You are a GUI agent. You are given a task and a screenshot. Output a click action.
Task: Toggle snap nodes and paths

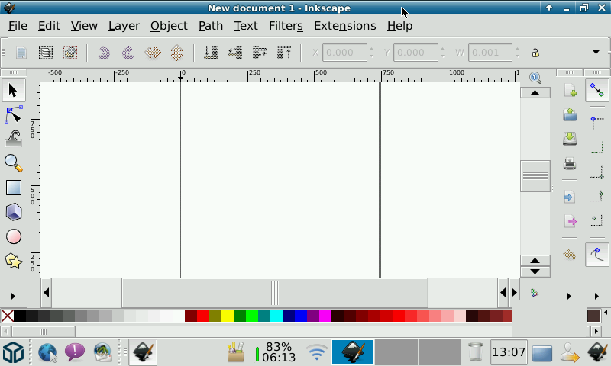tap(596, 255)
